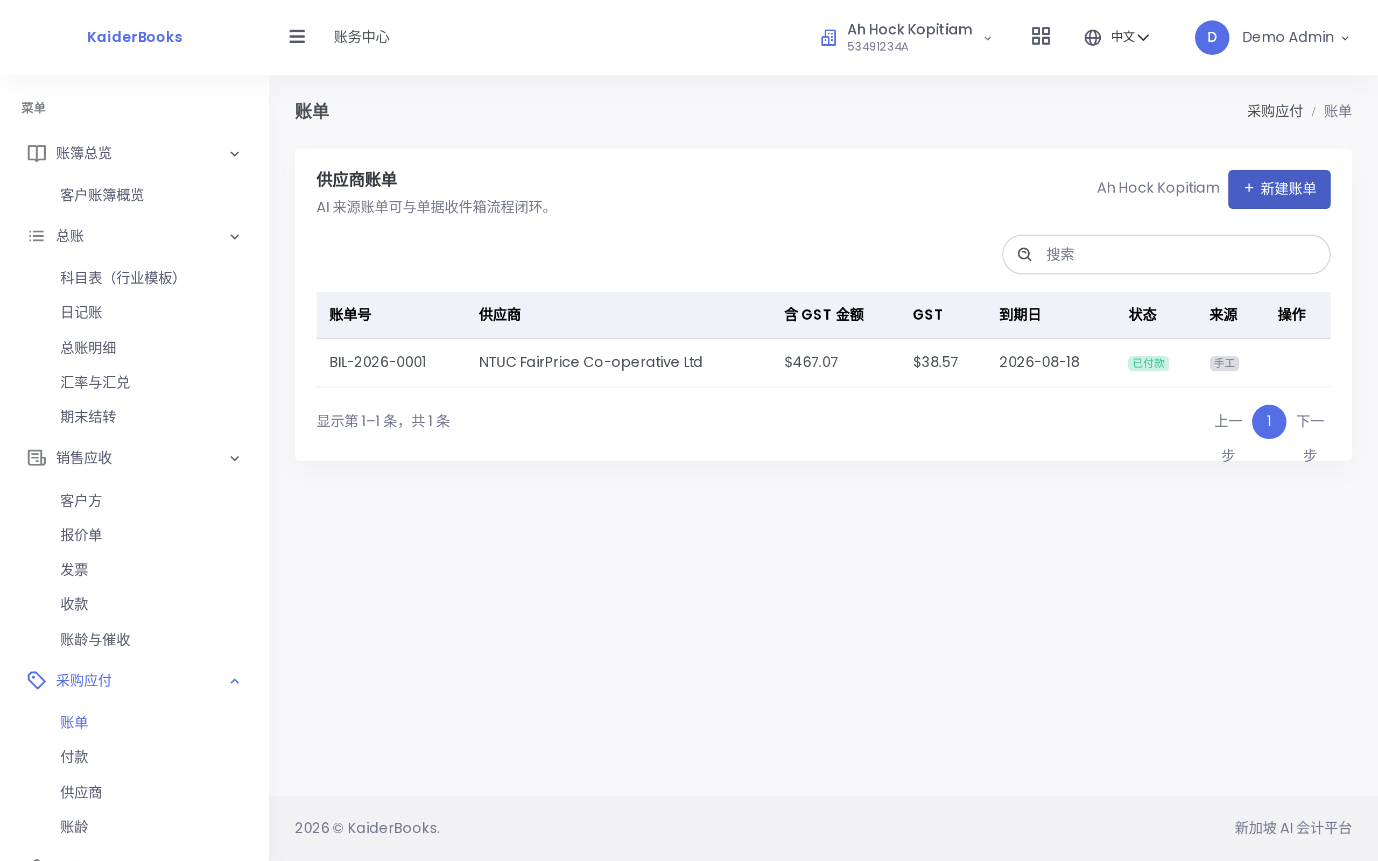Click the 上一步 pagination button
1378x861 pixels.
tap(1228, 437)
